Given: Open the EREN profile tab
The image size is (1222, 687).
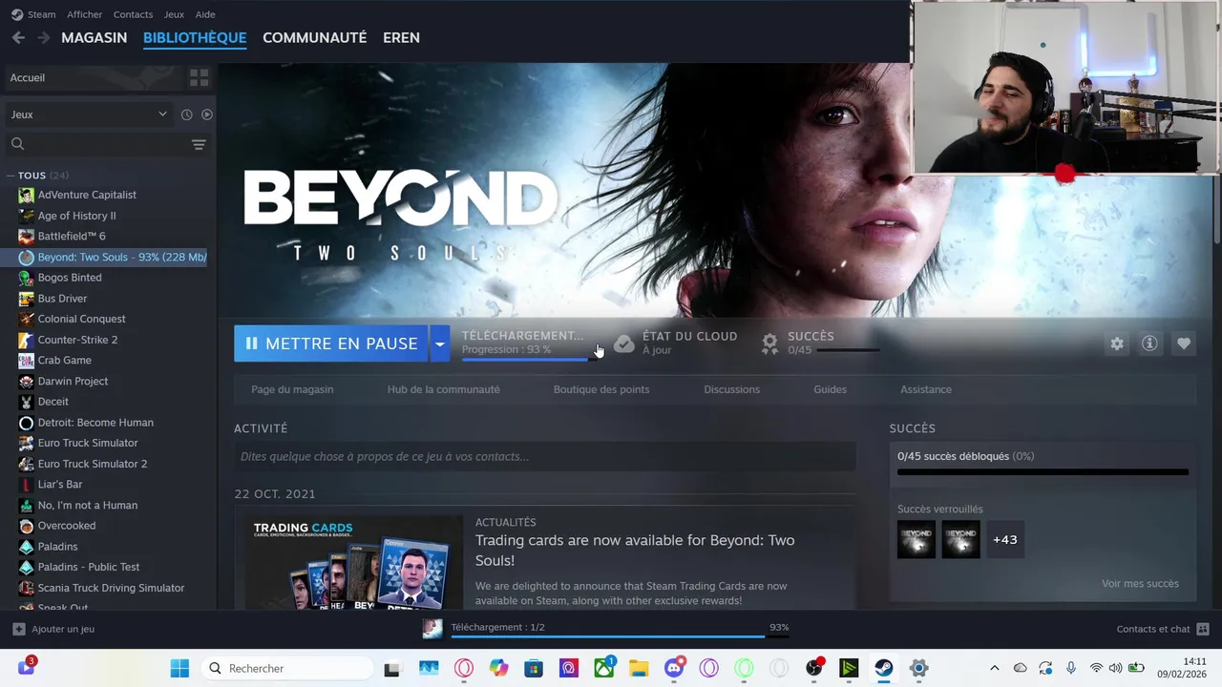Looking at the screenshot, I should [401, 37].
